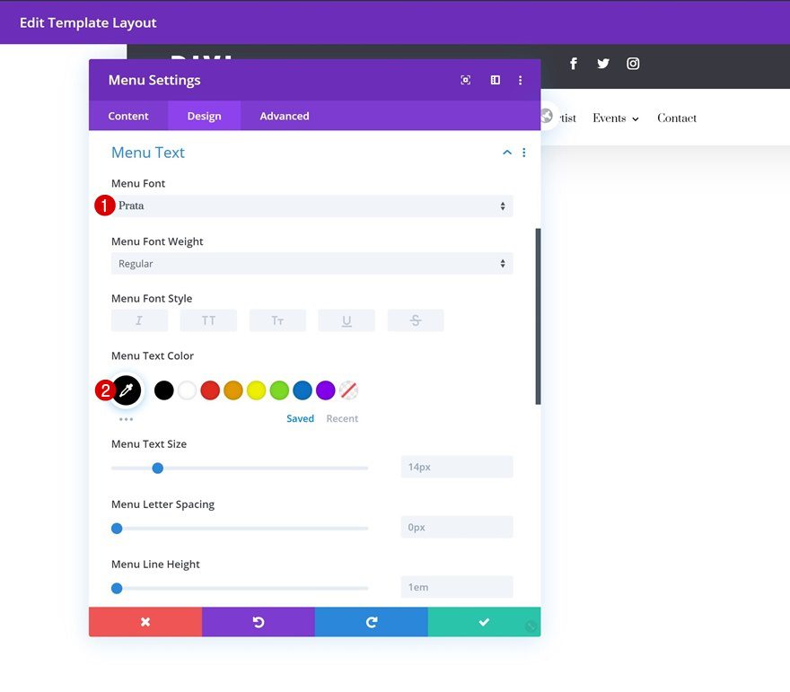This screenshot has width=790, height=692.
Task: Save changes with the green checkmark
Action: [484, 622]
